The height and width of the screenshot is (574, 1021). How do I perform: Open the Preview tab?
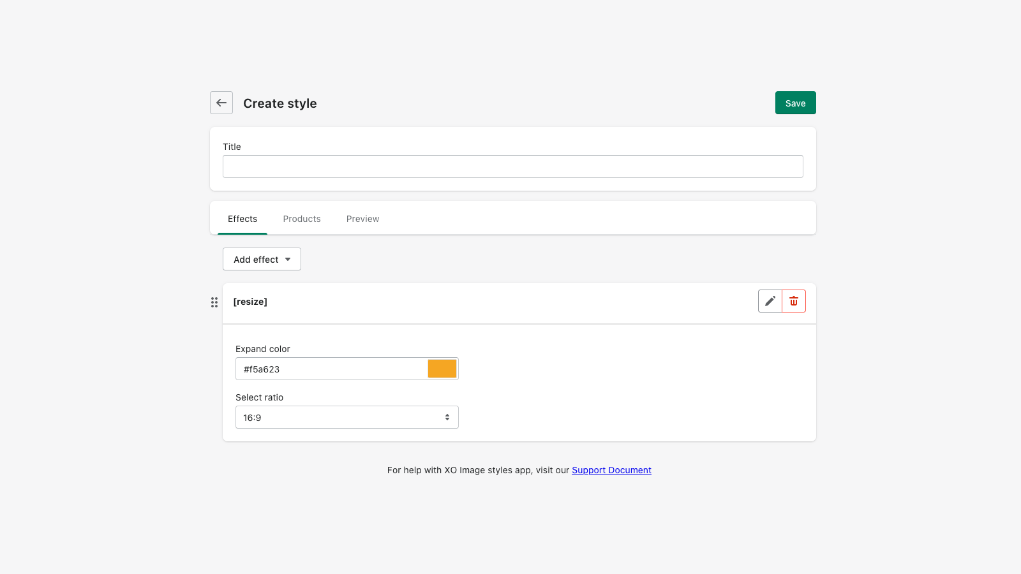(362, 219)
